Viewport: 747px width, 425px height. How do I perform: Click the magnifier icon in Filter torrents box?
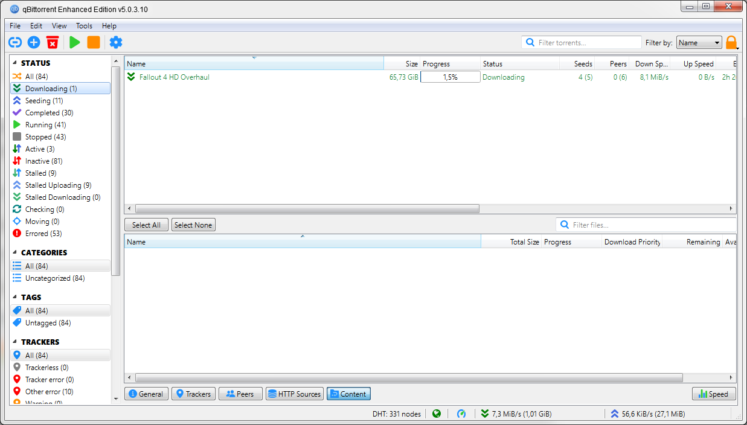(530, 42)
